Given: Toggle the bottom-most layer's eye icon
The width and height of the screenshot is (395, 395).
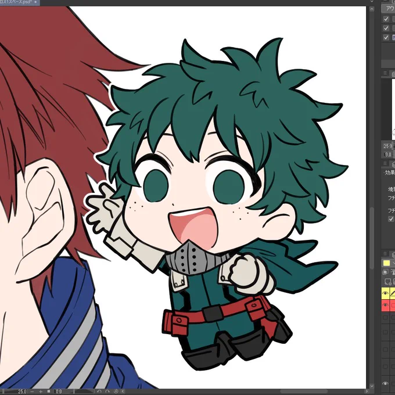Looking at the screenshot, I should [x=386, y=383].
